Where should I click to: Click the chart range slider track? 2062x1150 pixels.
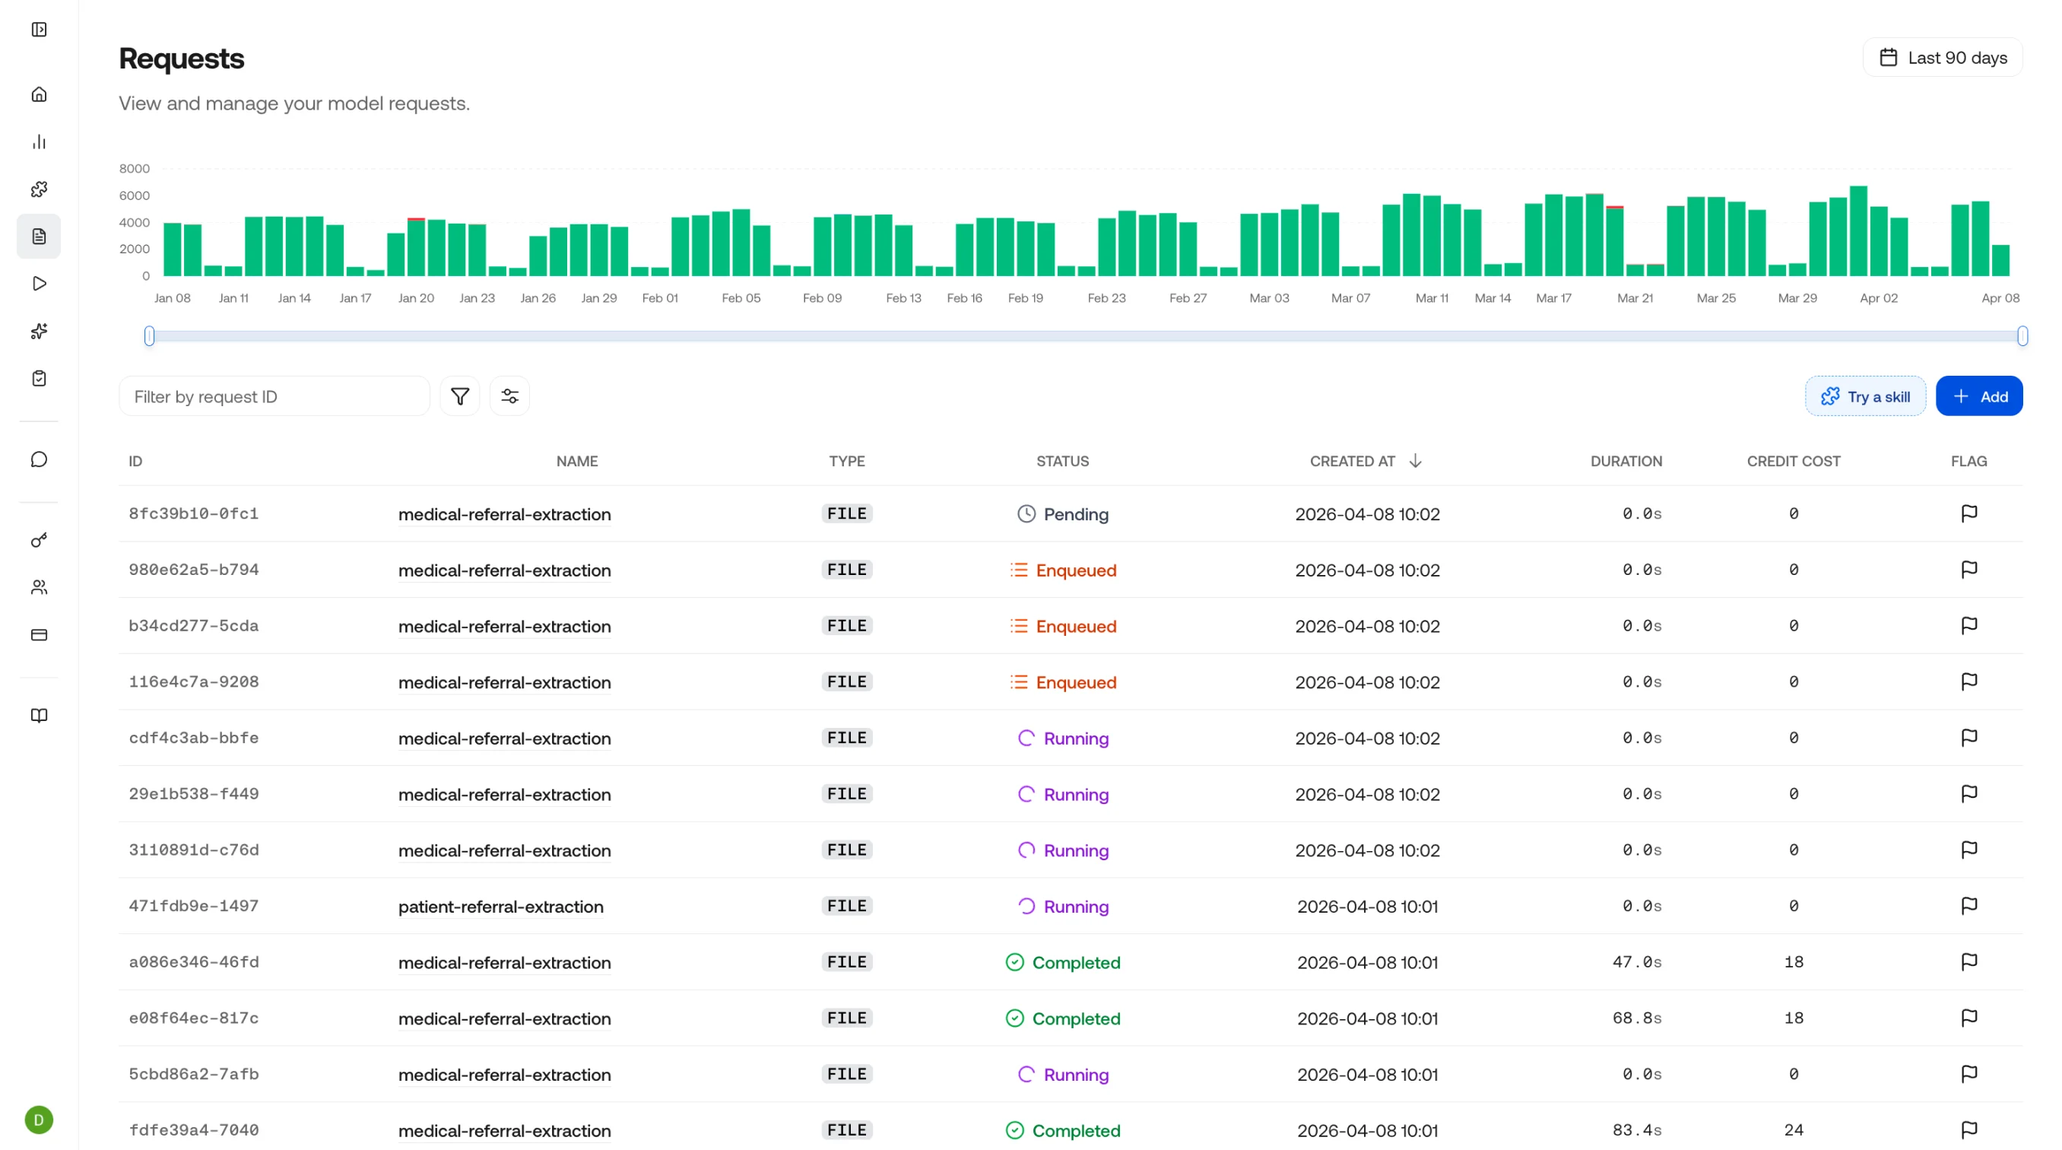[x=1086, y=336]
